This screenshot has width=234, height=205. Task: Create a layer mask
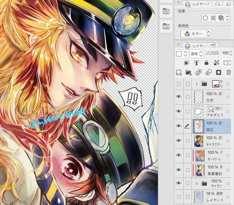218,73
